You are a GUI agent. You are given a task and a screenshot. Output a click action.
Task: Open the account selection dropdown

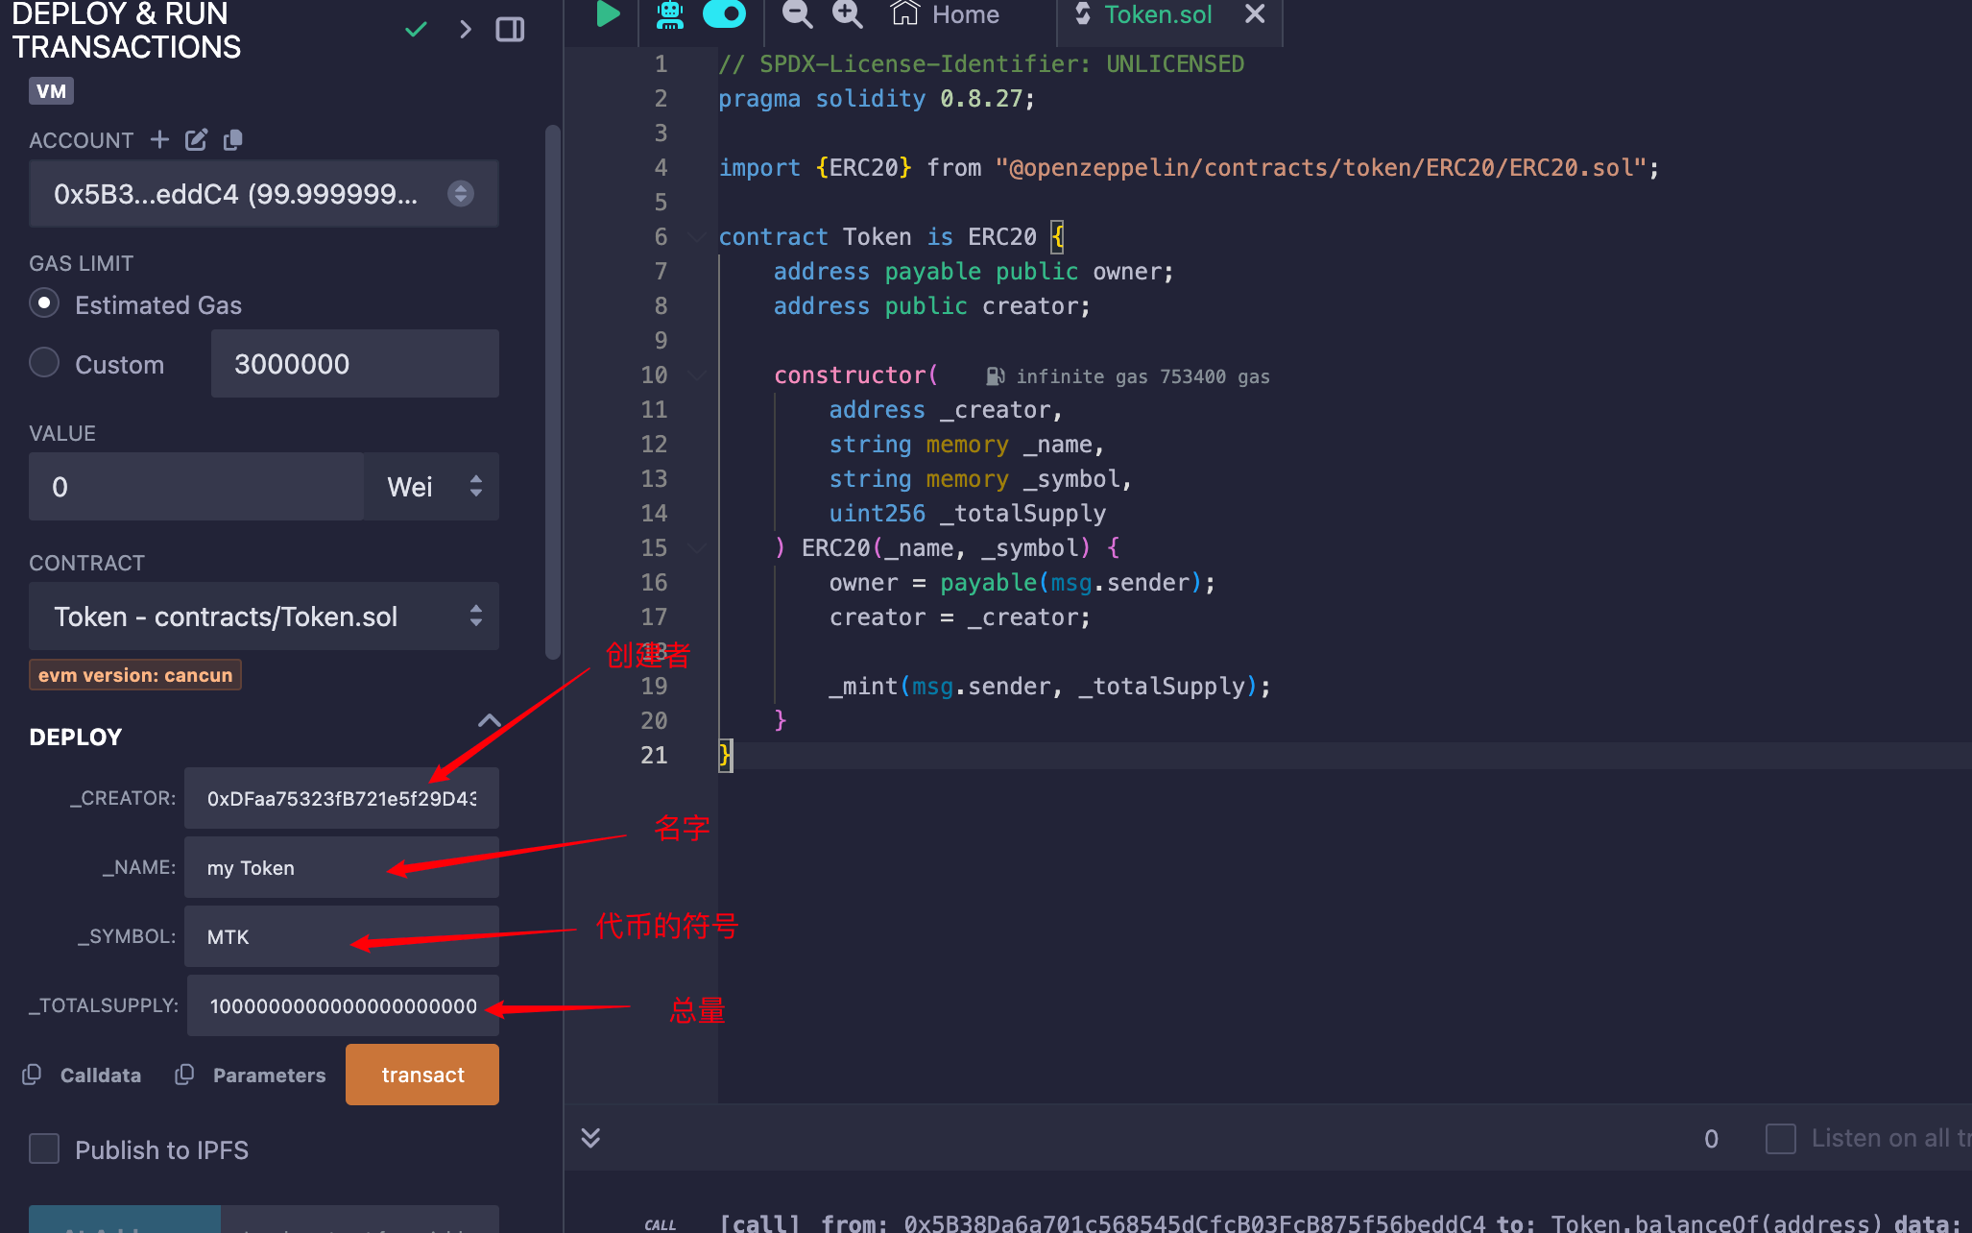[264, 194]
